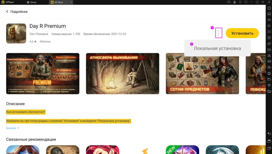Open keyboard mapping tool in sidebar
The width and height of the screenshot is (272, 154).
click(269, 14)
